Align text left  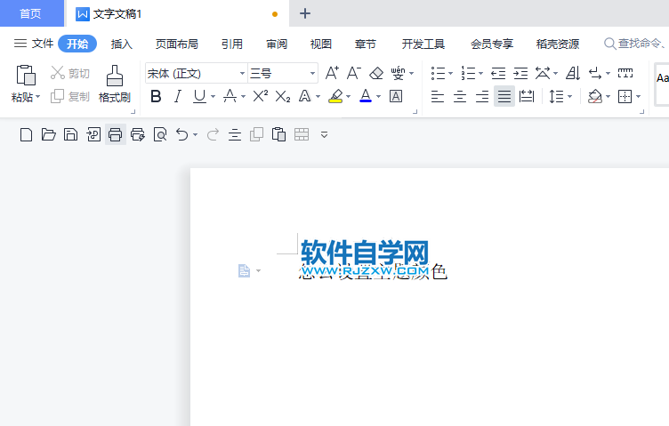click(x=438, y=96)
